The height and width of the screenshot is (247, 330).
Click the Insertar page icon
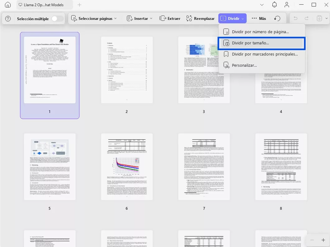point(129,19)
